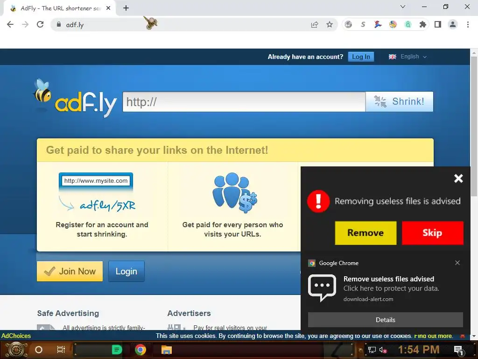Click the red Skip button

(x=433, y=233)
